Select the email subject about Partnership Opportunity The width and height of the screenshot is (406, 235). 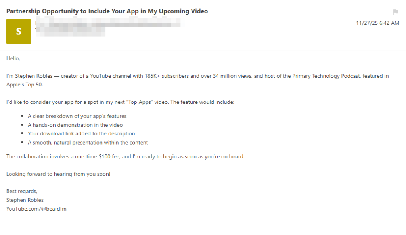(x=107, y=11)
